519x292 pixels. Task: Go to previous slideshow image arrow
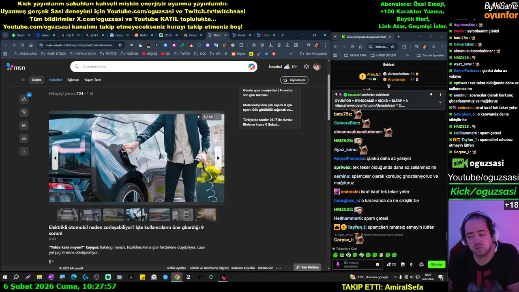pos(55,158)
